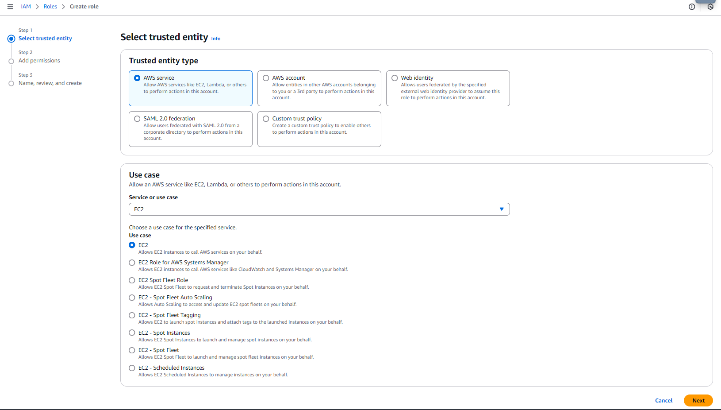The width and height of the screenshot is (721, 410).
Task: Select the AWS service trusted entity
Action: coord(191,88)
